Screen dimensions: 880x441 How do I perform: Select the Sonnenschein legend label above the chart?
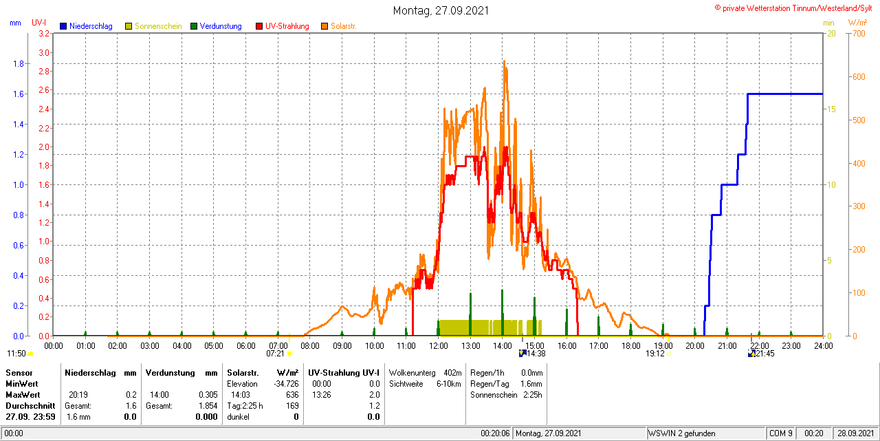[158, 26]
